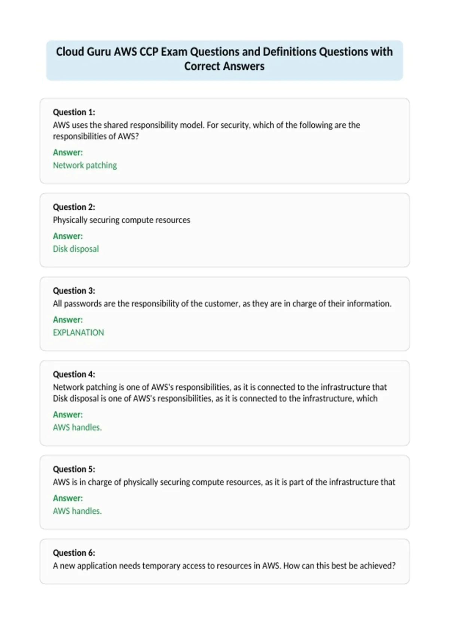Click the Answer label in Question 5
449x637 pixels.
[x=68, y=498]
